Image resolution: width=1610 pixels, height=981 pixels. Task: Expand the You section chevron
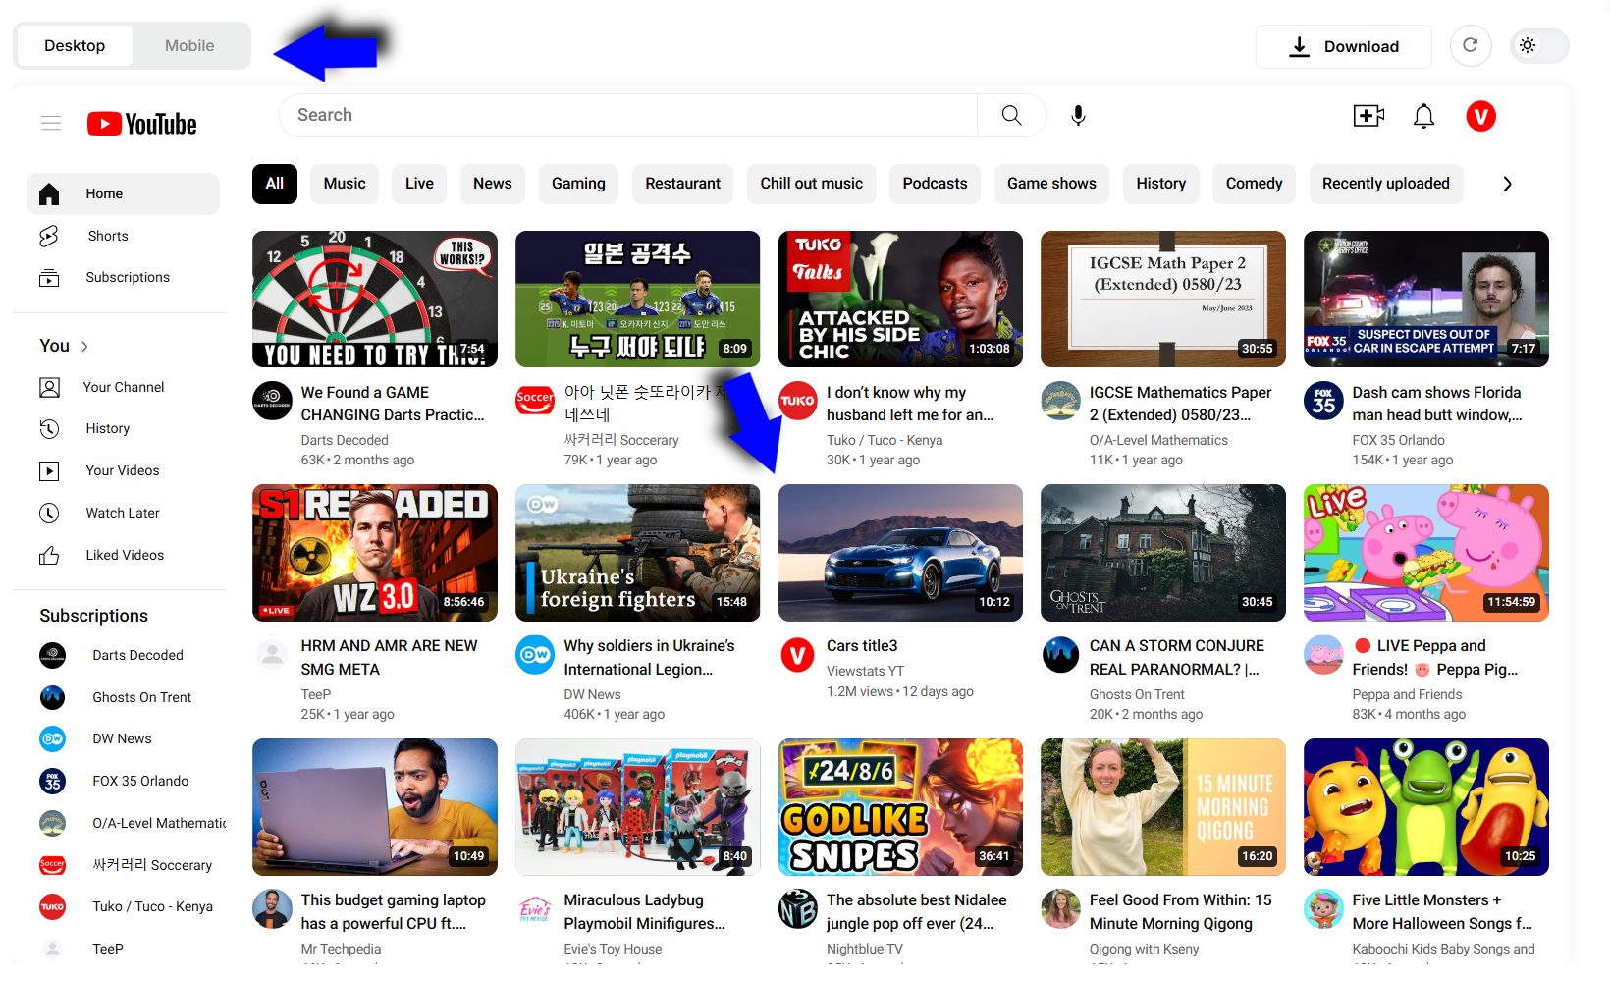[85, 346]
